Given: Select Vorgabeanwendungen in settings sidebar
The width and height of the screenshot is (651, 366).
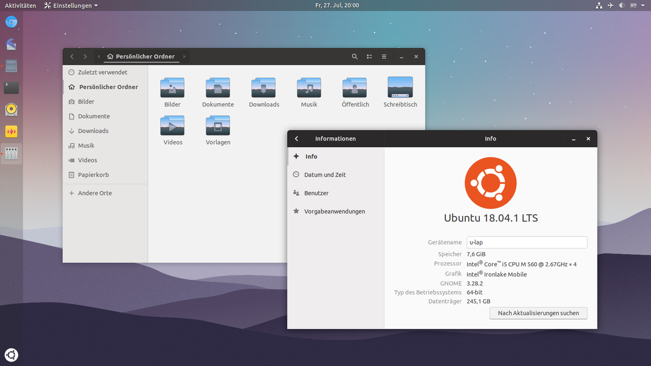Looking at the screenshot, I should point(336,211).
